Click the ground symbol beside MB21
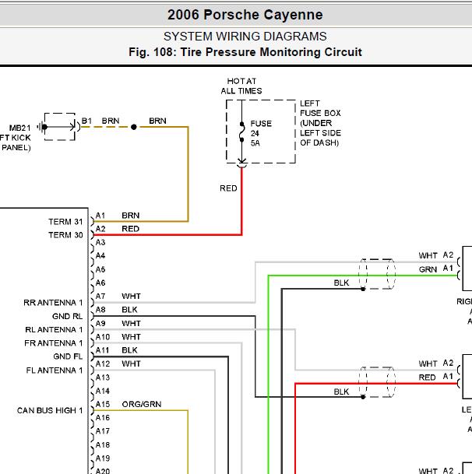The width and height of the screenshot is (472, 474). (42, 127)
